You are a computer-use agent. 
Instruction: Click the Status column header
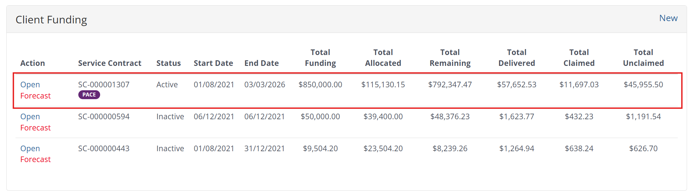tap(169, 63)
